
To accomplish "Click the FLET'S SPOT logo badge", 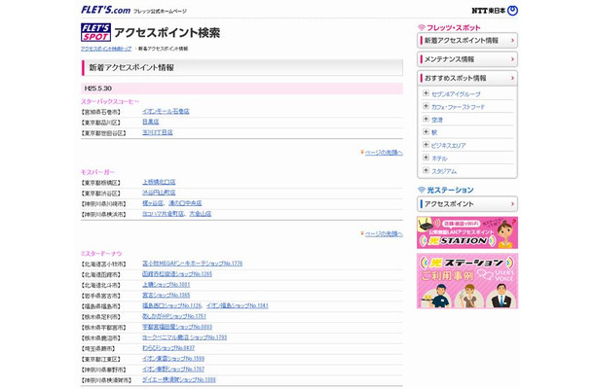I will click(x=95, y=32).
